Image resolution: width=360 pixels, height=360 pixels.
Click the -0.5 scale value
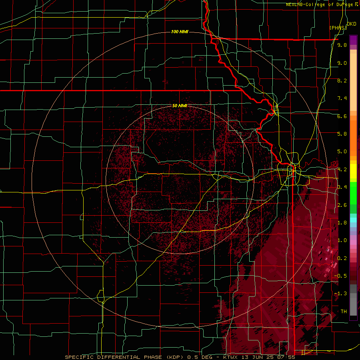pyautogui.click(x=340, y=276)
